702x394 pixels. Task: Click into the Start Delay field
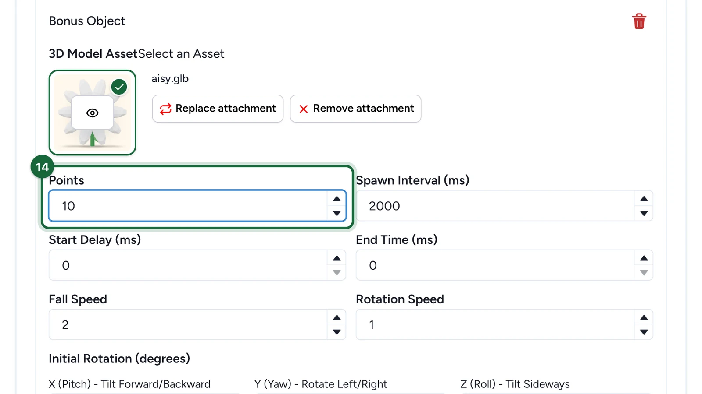[x=188, y=265]
